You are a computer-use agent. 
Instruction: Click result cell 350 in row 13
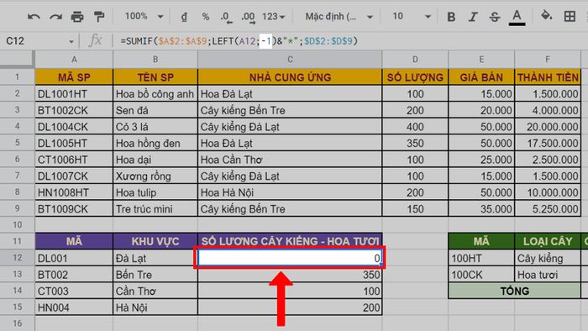tap(290, 275)
